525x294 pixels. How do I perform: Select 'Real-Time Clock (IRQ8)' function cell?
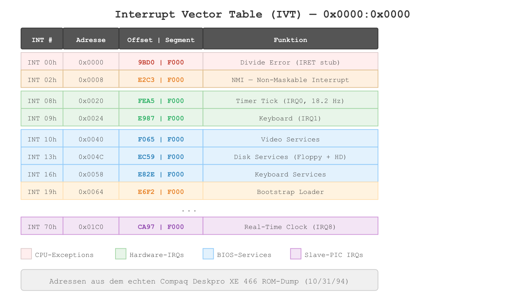(x=291, y=226)
